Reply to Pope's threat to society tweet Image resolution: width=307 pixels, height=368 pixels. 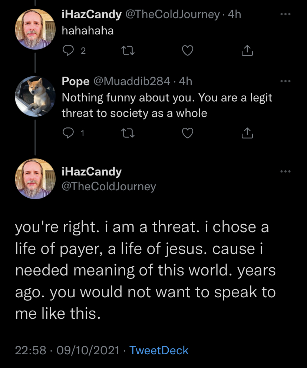pos(68,133)
